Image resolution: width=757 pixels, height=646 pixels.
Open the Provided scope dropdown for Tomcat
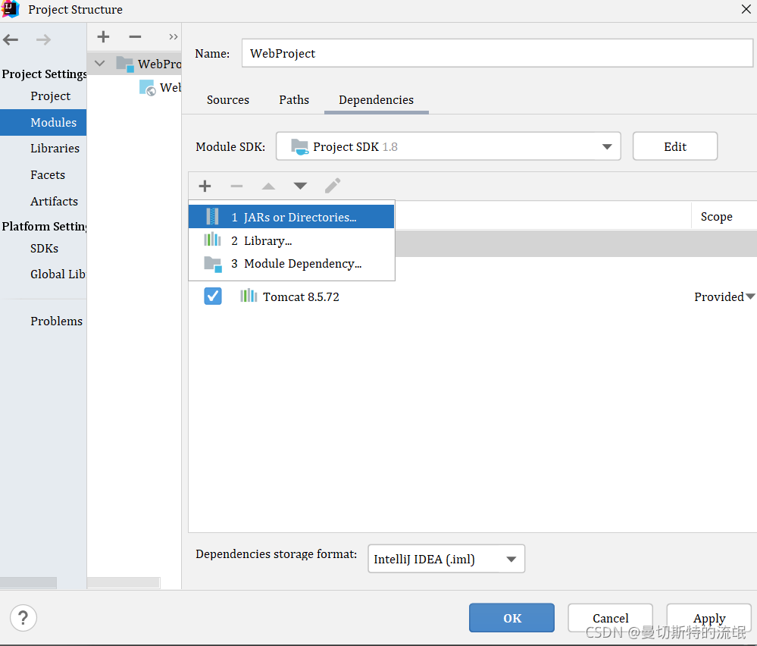pyautogui.click(x=724, y=296)
